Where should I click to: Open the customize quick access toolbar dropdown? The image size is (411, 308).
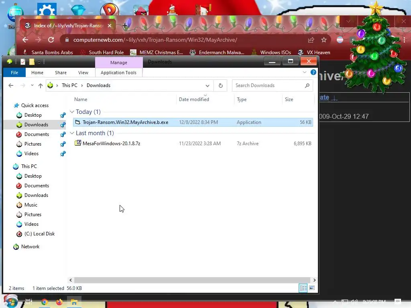39,62
